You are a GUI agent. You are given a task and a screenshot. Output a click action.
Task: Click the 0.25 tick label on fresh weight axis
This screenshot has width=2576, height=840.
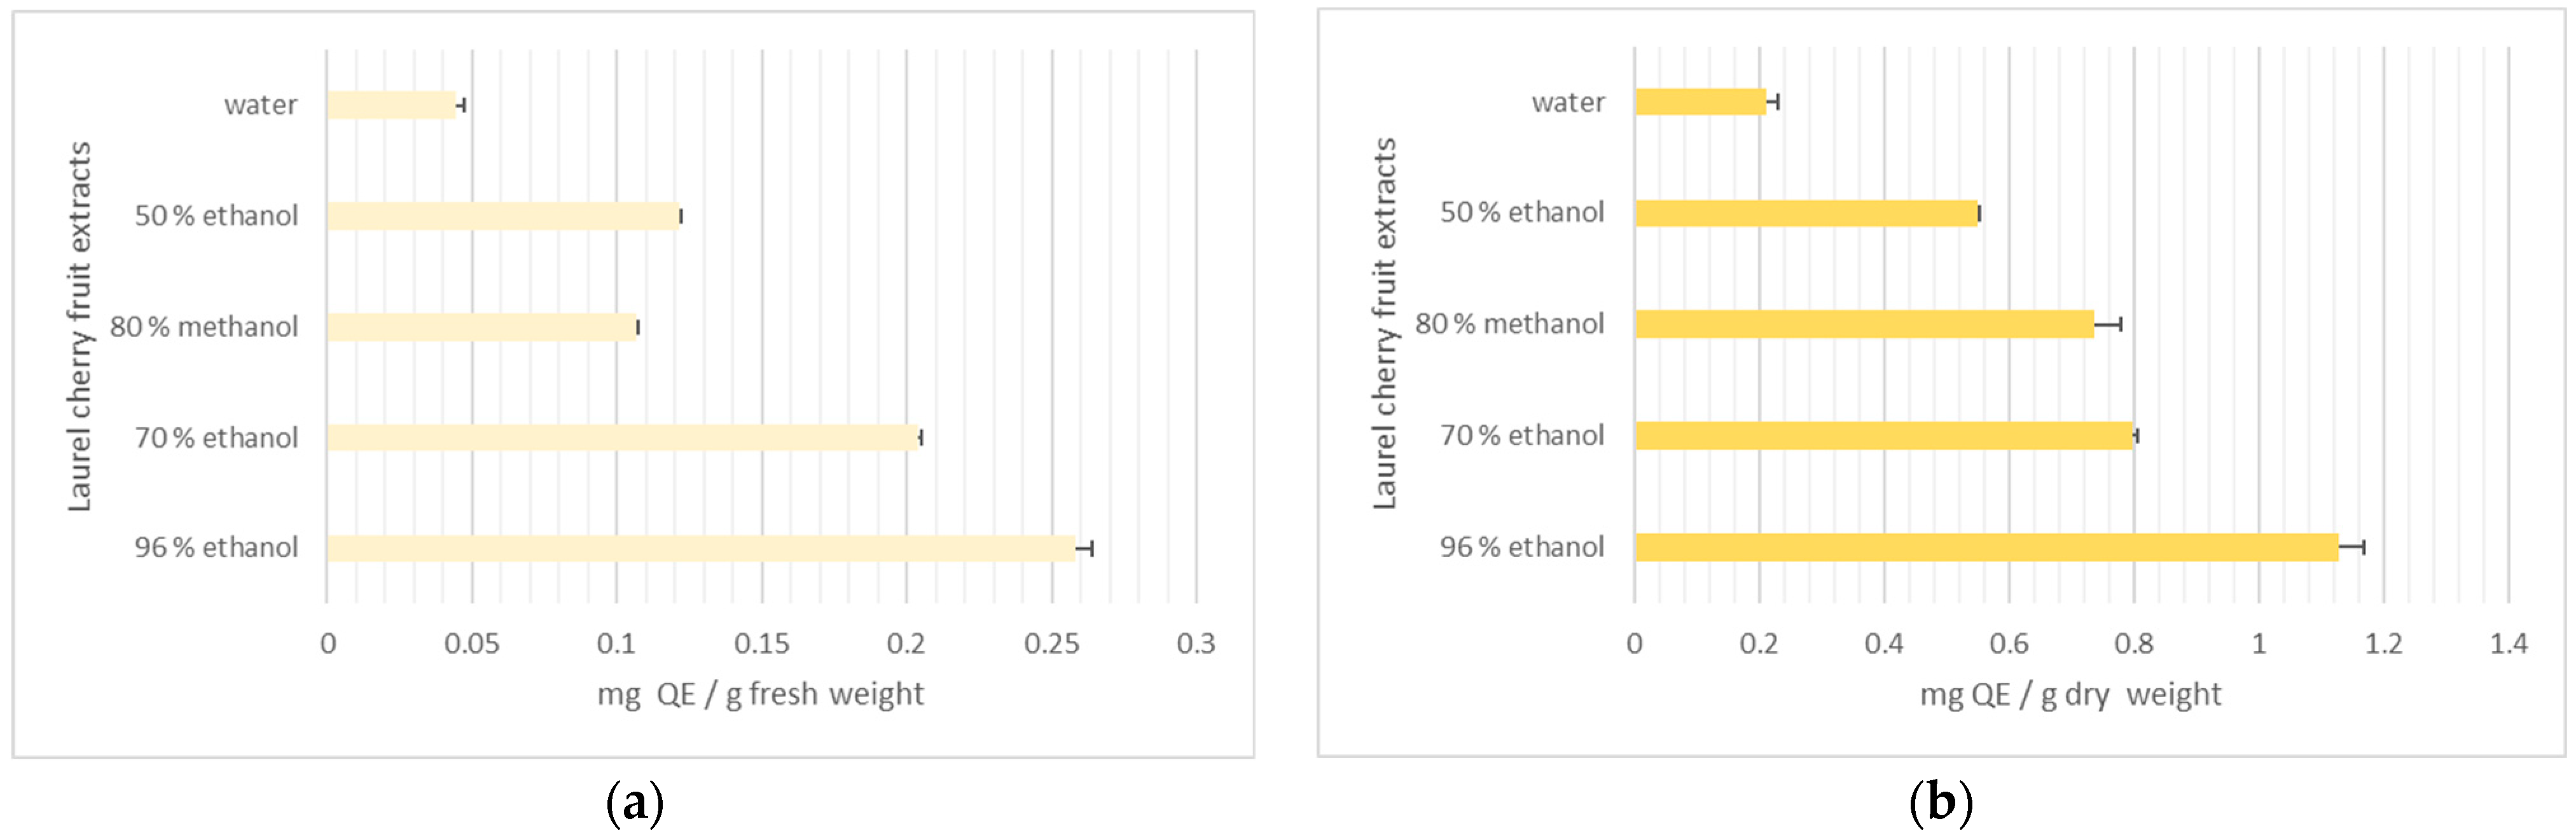pos(1051,644)
